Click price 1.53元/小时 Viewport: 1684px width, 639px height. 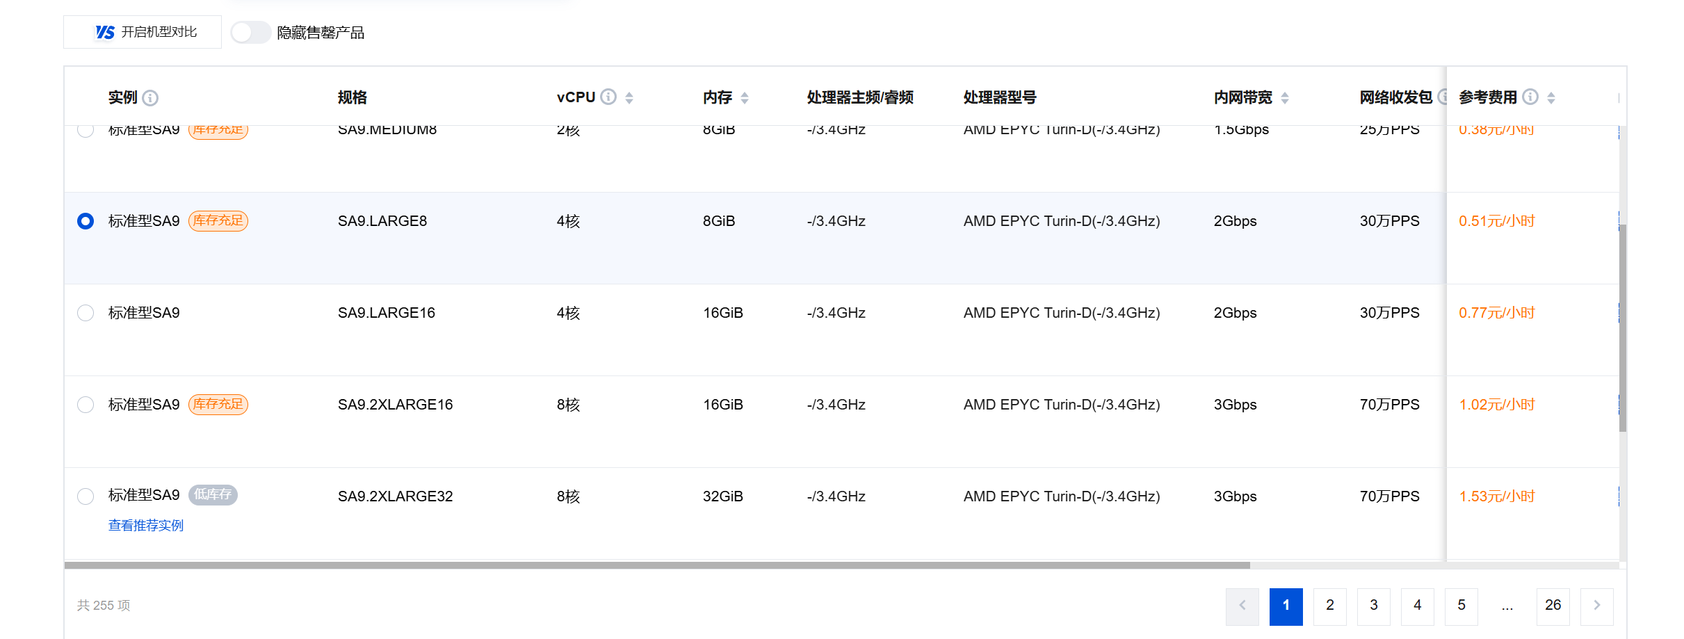point(1497,496)
